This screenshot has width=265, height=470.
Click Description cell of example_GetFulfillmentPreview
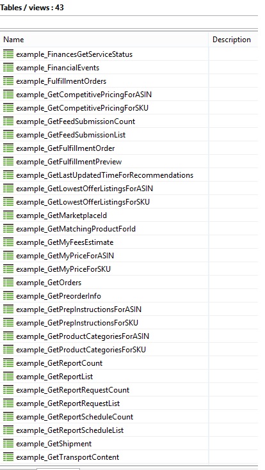click(233, 162)
